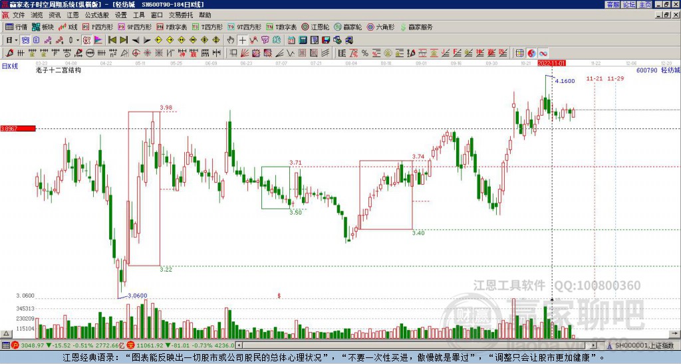Image resolution: width=681 pixels, height=364 pixels.
Task: Open the 帮助 menu
Action: (x=205, y=15)
